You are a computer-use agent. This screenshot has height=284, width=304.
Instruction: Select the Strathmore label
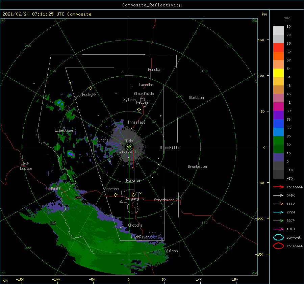coord(164,200)
